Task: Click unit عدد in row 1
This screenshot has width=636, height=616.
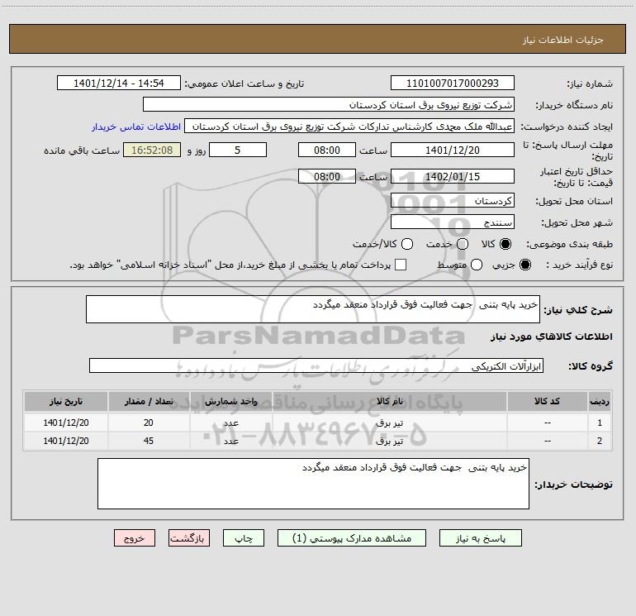Action: click(x=231, y=423)
